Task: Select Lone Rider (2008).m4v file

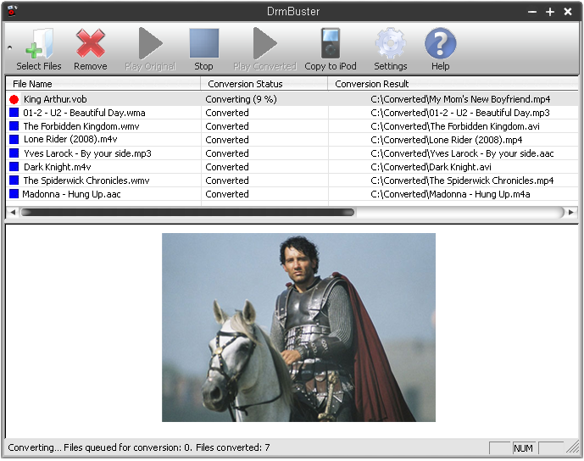Action: point(70,140)
